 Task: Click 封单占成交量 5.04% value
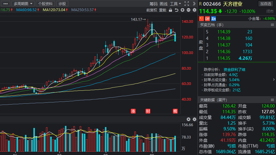(x=234, y=80)
